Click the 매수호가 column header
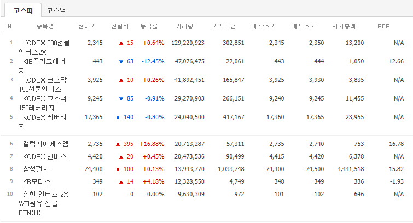This screenshot has height=223, width=413. coord(264,26)
